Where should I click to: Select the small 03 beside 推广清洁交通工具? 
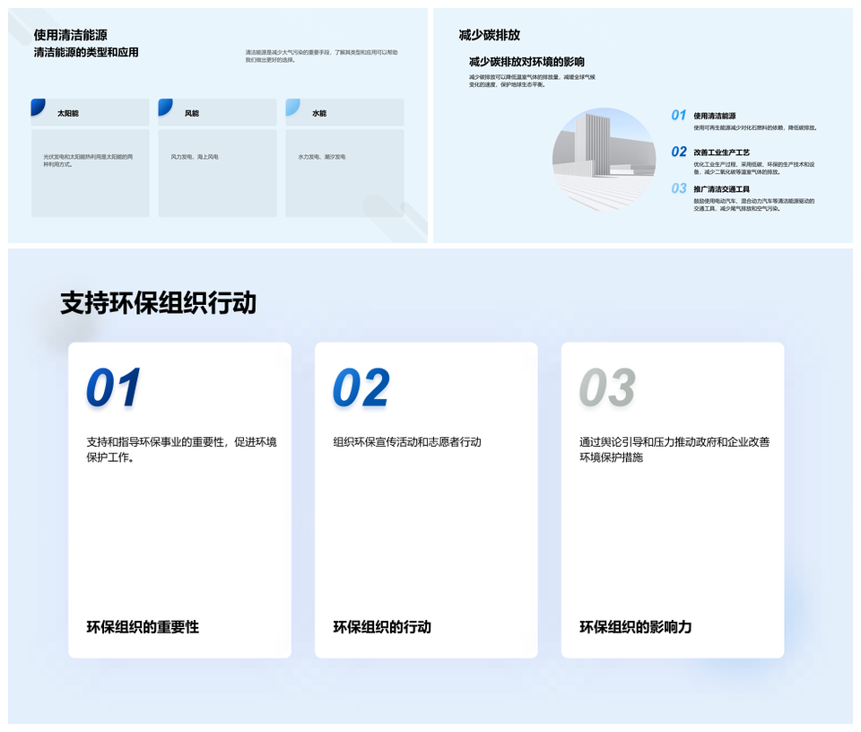coord(679,189)
